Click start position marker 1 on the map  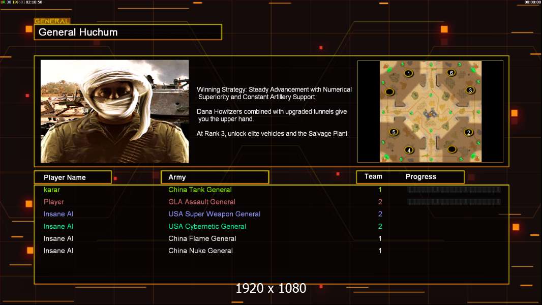409,73
